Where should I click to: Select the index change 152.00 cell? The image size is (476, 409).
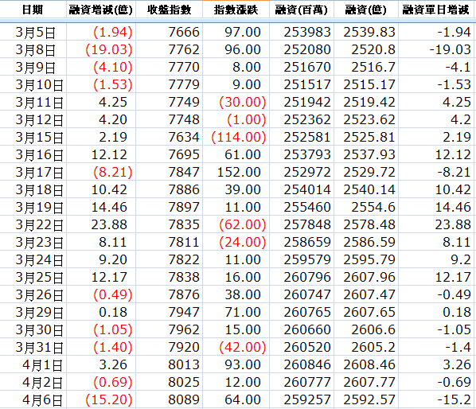[x=236, y=172]
